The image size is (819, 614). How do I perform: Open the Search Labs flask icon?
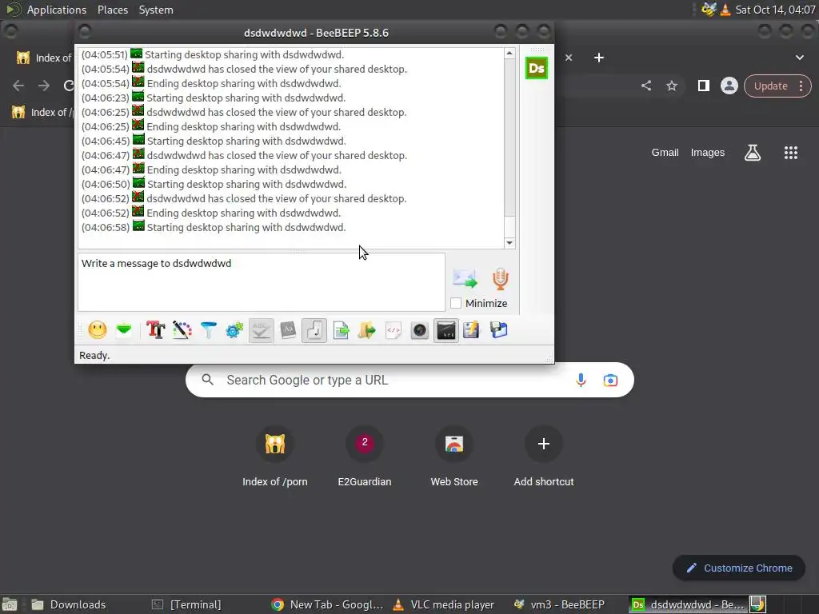752,153
